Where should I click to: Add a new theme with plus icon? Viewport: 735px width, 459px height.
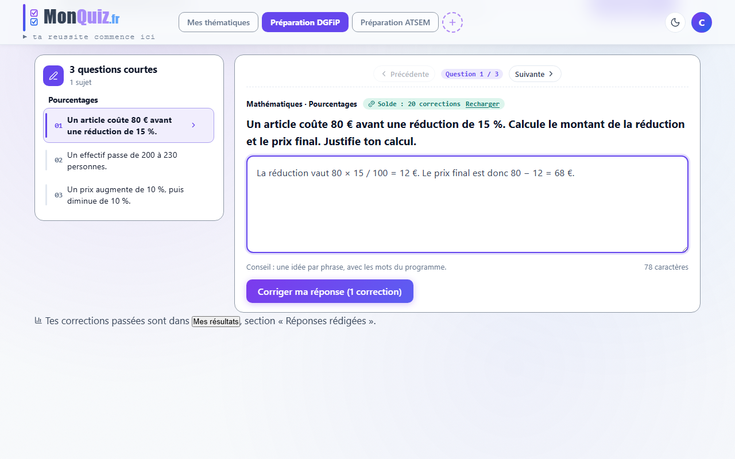click(x=452, y=22)
